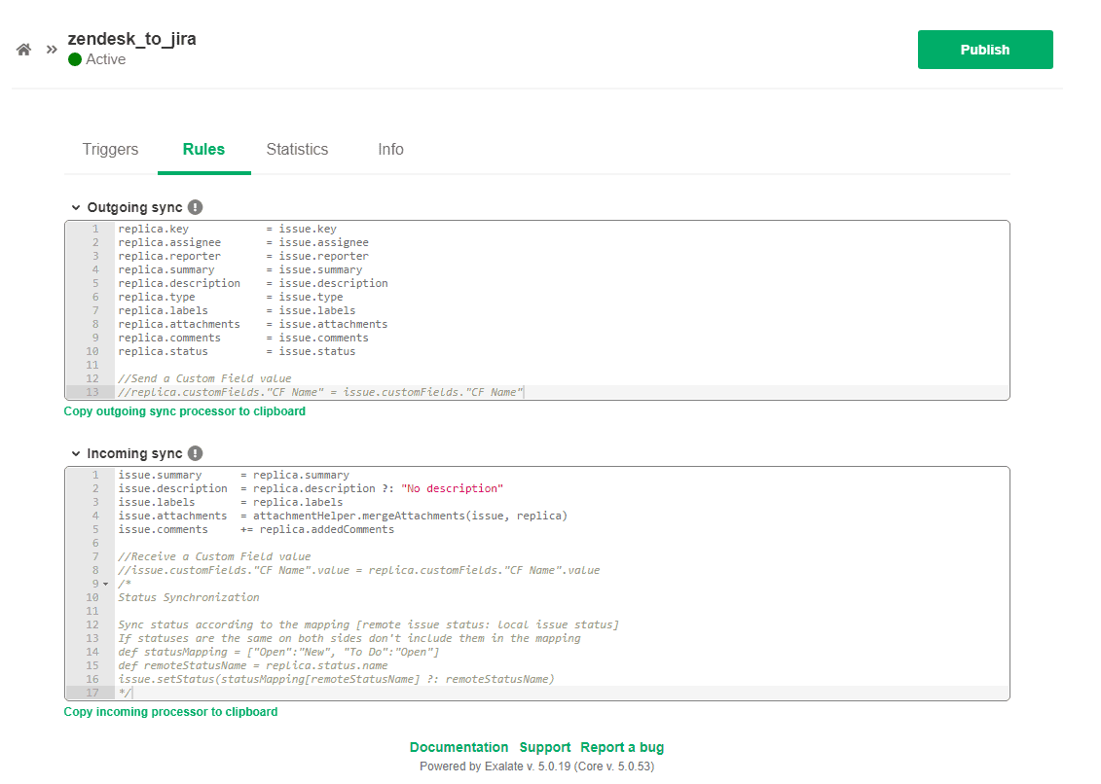Click outgoing line 13 customFields comment
The image size is (1101, 784).
[320, 392]
